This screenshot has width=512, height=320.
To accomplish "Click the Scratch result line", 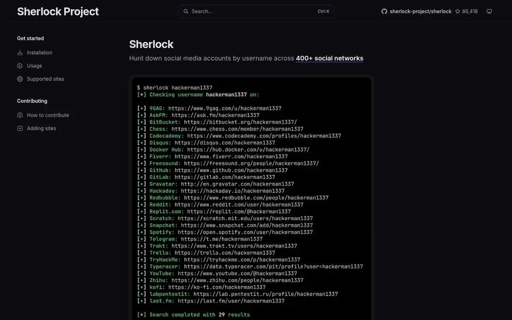I will tap(225, 218).
